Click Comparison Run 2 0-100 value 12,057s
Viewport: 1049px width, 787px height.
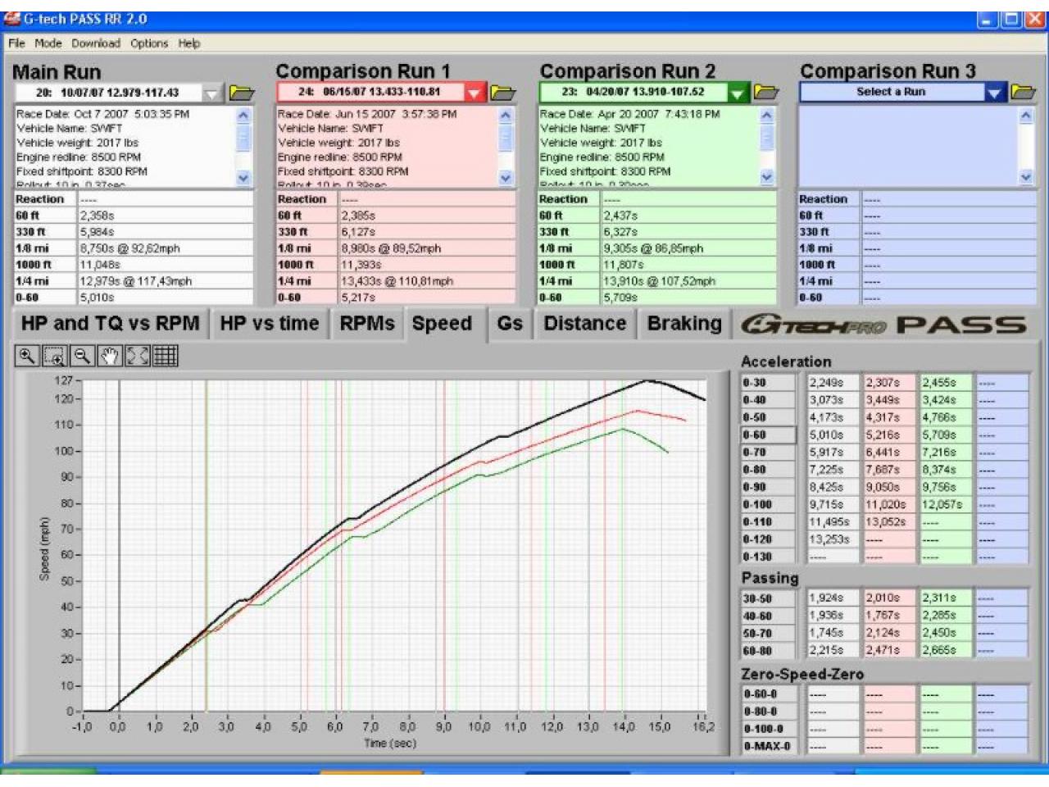946,505
